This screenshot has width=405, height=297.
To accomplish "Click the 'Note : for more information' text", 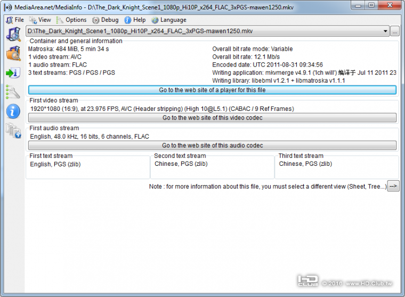I will coord(268,187).
